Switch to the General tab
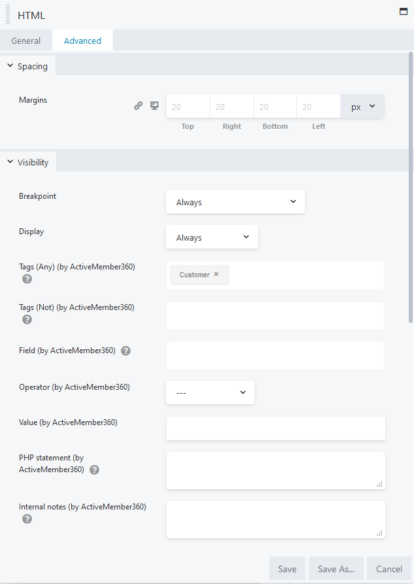Viewport: 414px width, 584px height. (x=26, y=40)
